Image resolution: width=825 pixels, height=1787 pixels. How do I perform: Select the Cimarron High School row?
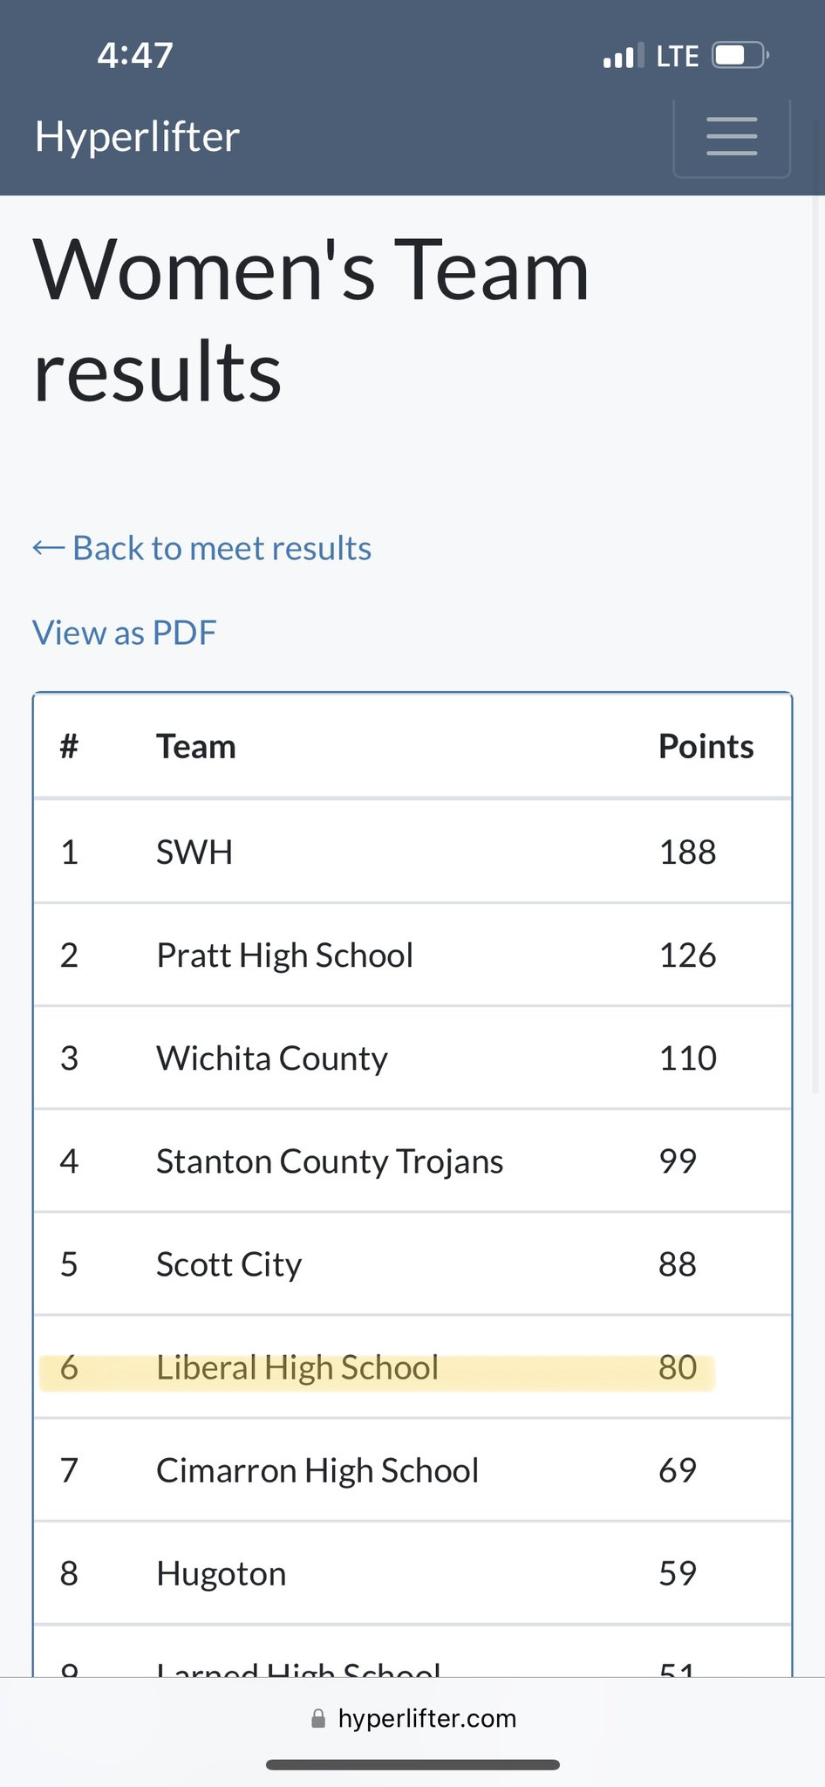coord(412,1469)
